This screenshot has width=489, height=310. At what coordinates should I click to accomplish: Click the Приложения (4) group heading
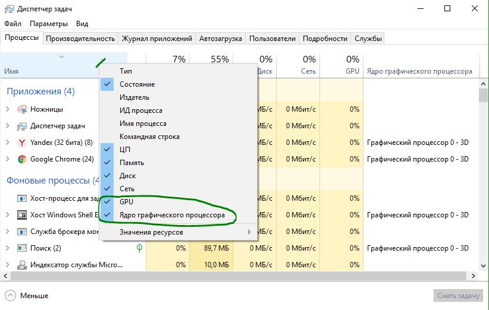coord(40,91)
